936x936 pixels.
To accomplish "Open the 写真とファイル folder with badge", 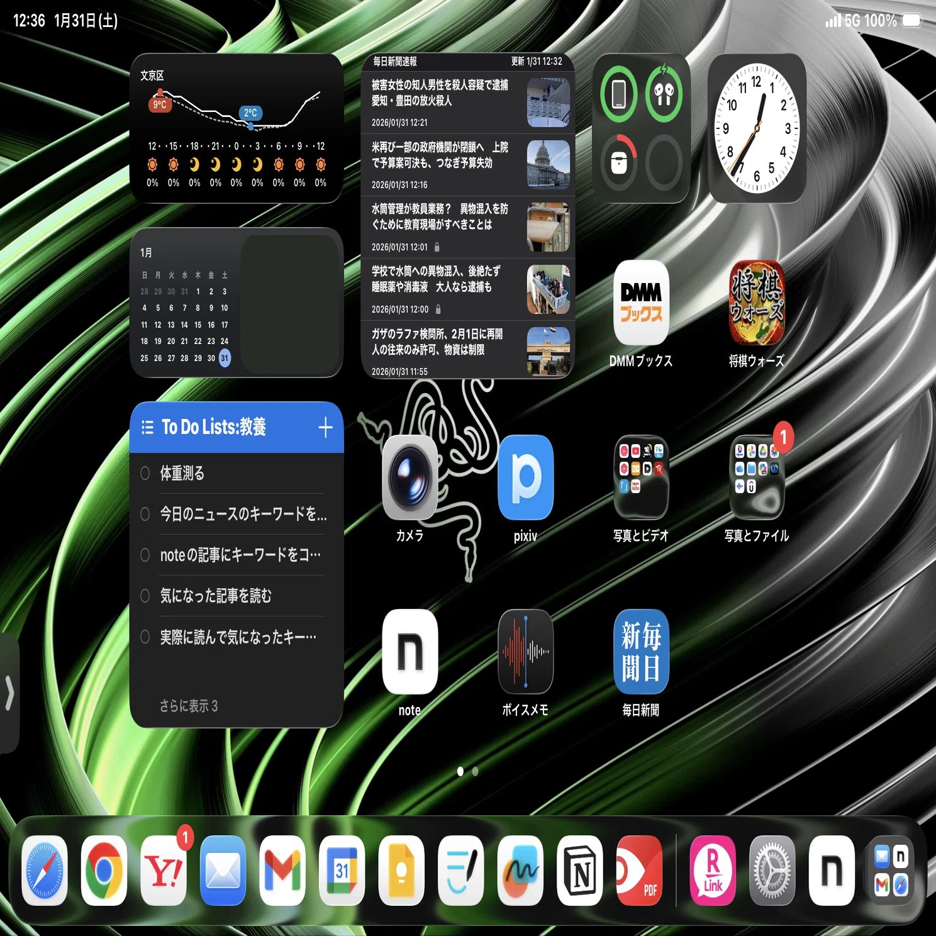I will (757, 477).
